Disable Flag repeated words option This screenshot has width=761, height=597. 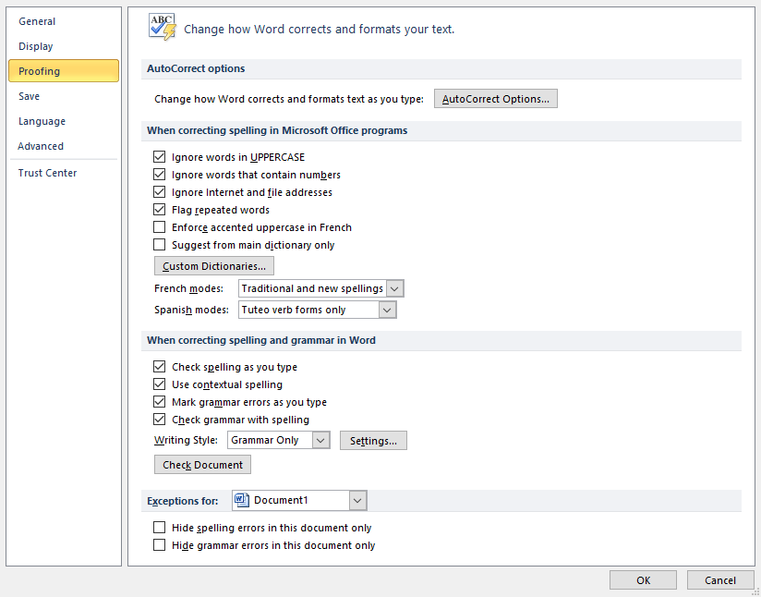pos(160,210)
